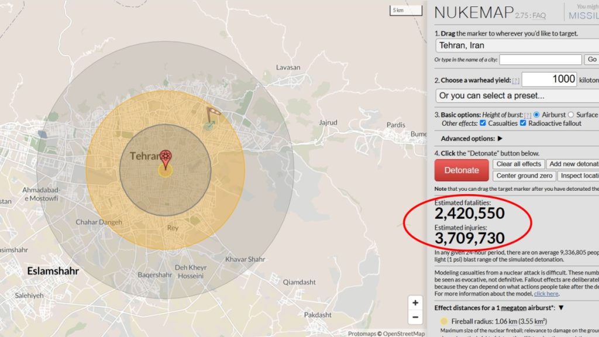Toggle the Casualties checkbox
599x337 pixels.
click(483, 123)
